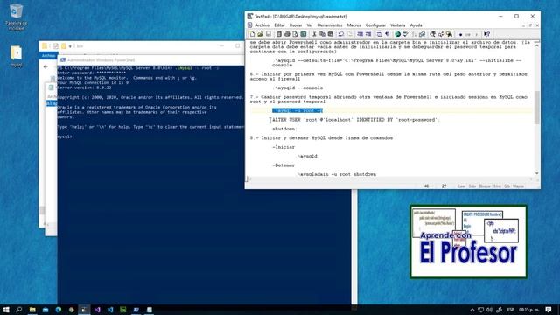Click the record macro dot icon
Image resolution: width=560 pixels, height=315 pixels.
click(x=461, y=35)
